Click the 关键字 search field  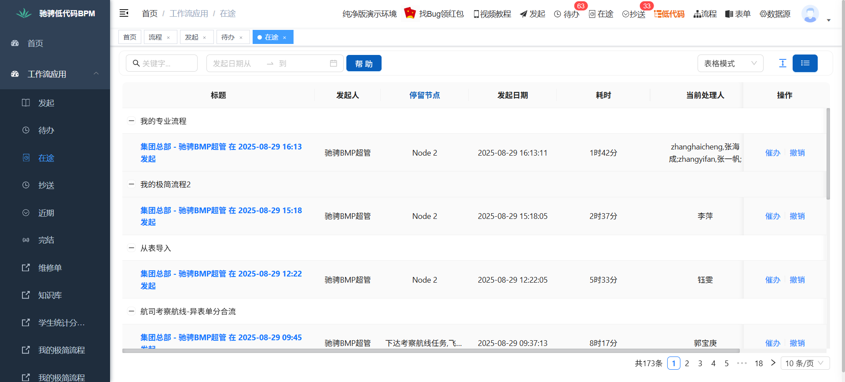coord(162,63)
